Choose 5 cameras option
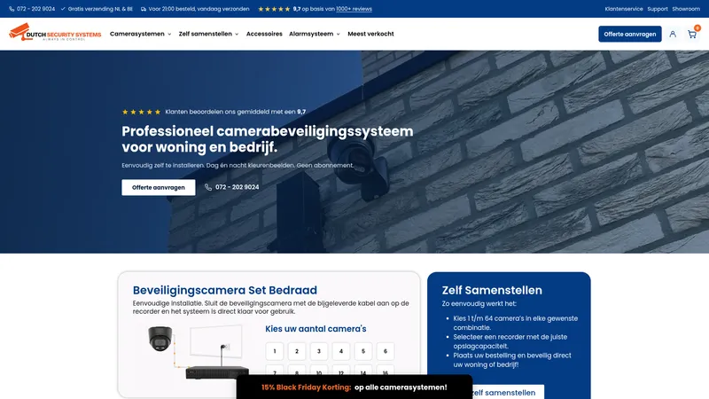 pos(363,351)
